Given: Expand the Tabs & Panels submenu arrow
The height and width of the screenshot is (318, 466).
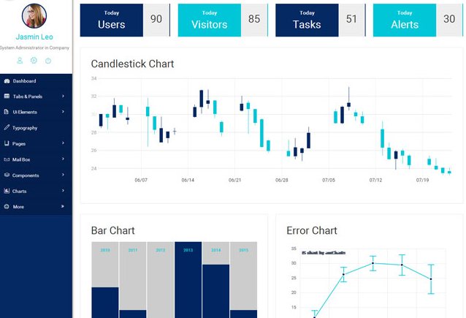Looking at the screenshot, I should click(64, 96).
